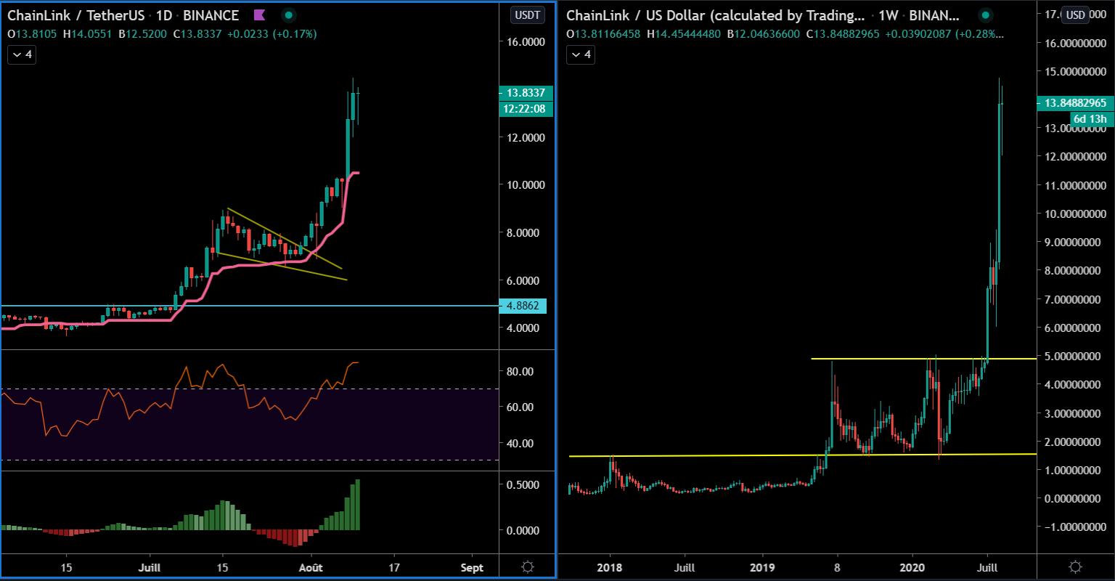Open chart settings gear on the daily chart
This screenshot has height=581, width=1115.
[x=528, y=566]
